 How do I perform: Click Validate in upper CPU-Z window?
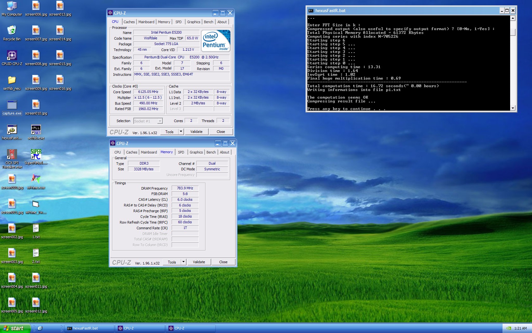coord(196,132)
